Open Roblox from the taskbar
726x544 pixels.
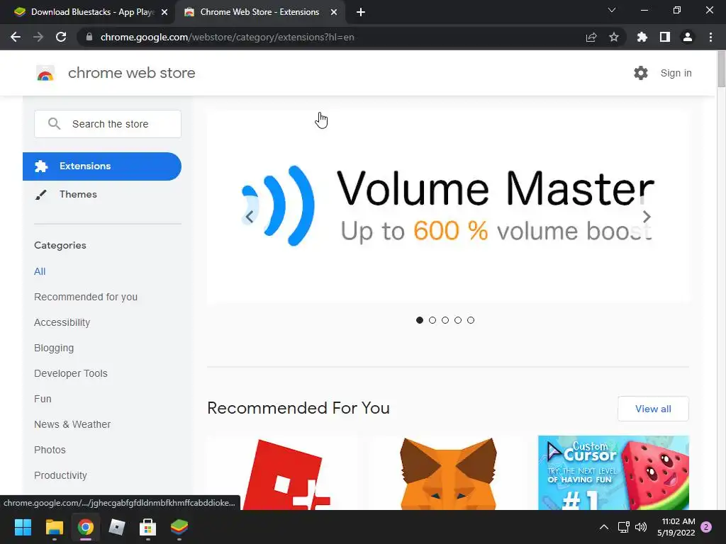point(117,527)
